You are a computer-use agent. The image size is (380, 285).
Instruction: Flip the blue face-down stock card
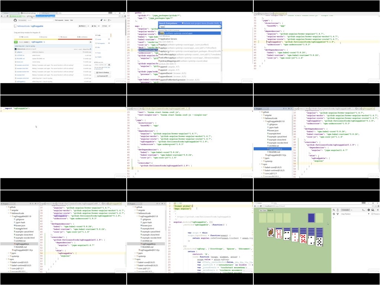tap(311, 218)
